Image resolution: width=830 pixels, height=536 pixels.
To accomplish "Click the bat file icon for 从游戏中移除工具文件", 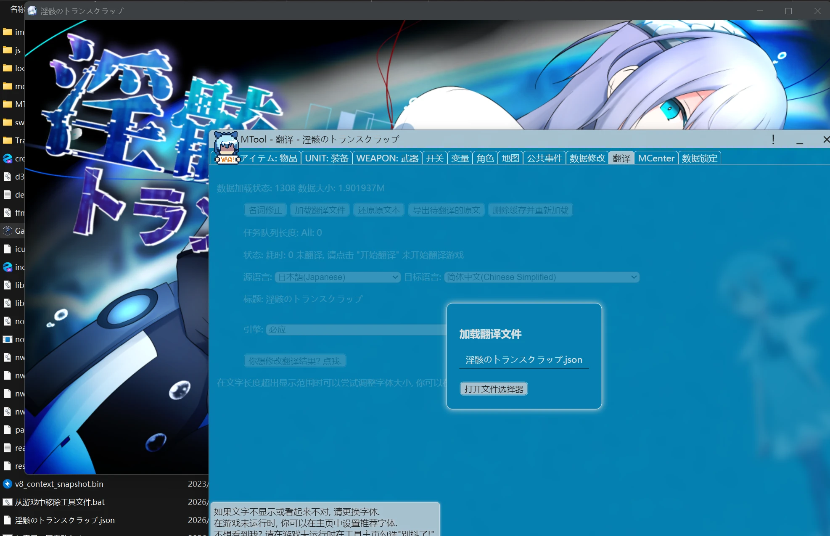I will click(x=7, y=502).
